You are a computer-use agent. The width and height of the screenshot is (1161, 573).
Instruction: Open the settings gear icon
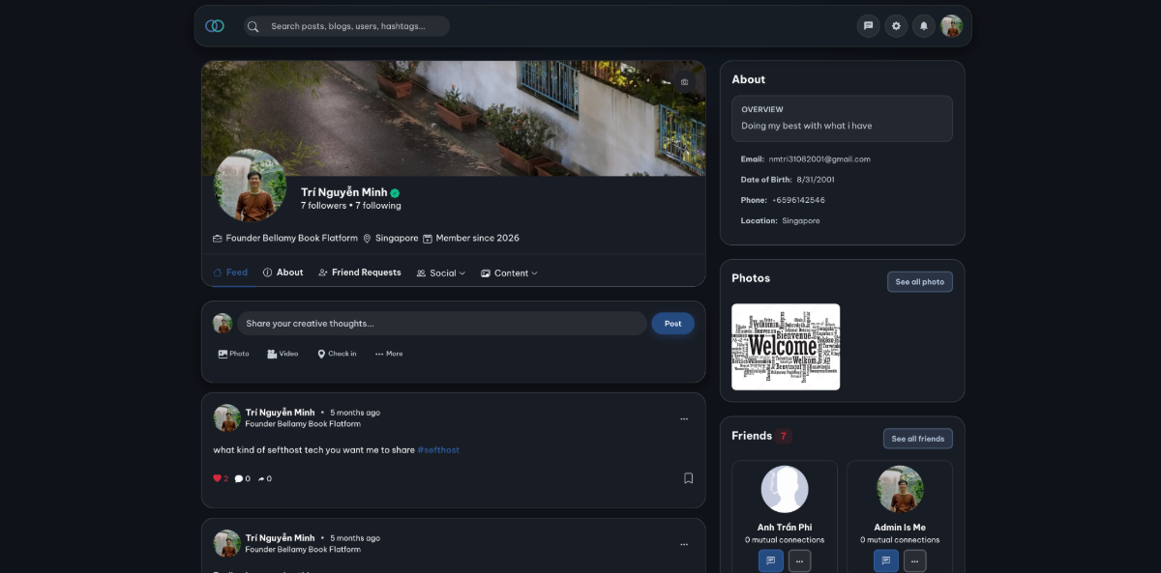896,26
